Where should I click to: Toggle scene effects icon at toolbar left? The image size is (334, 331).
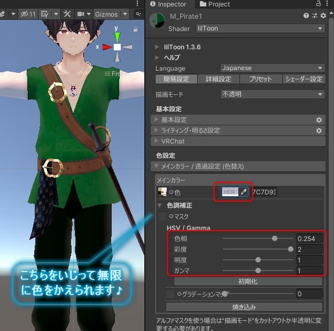(3, 14)
